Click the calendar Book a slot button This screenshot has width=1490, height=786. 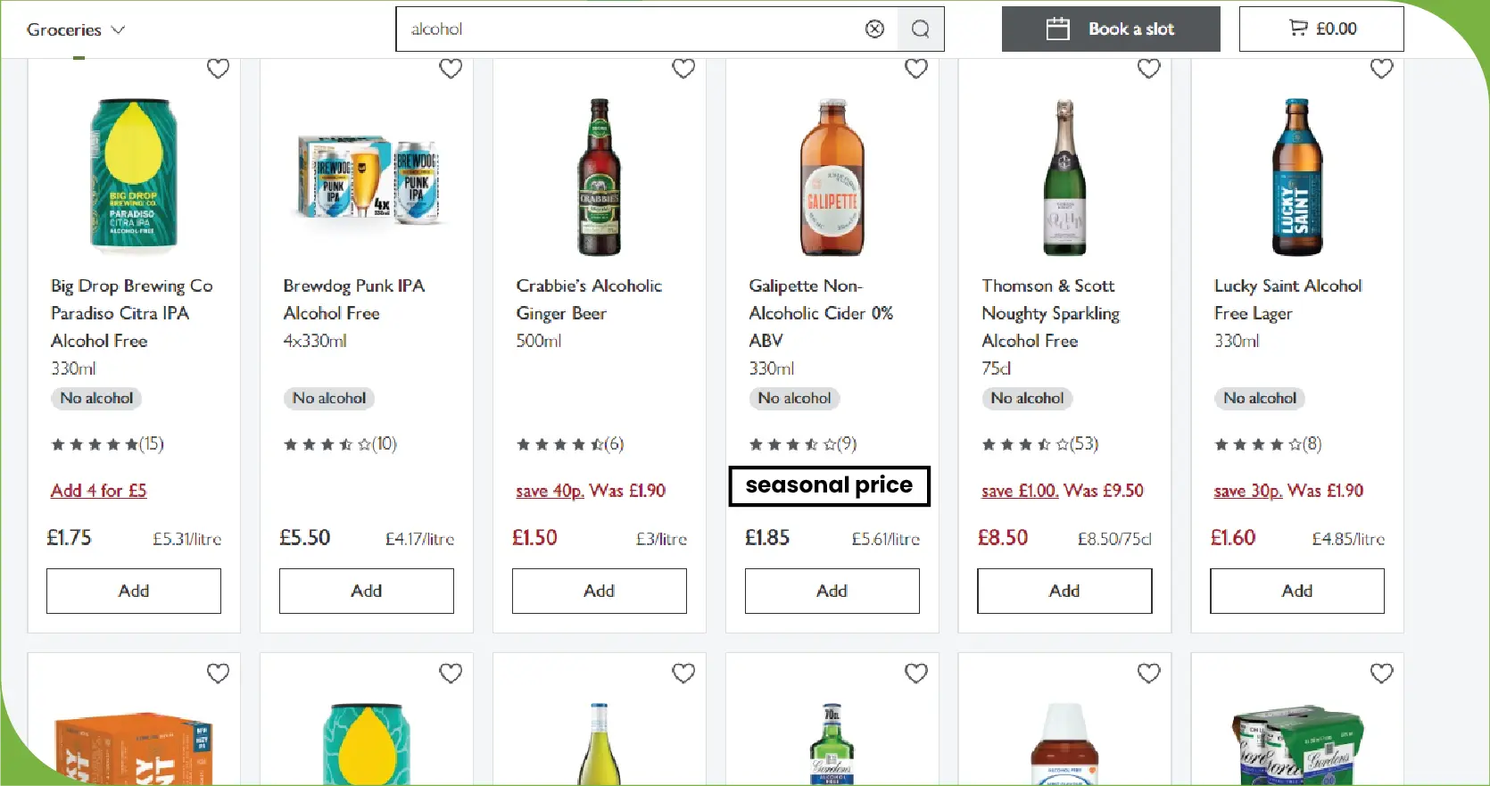(1110, 29)
